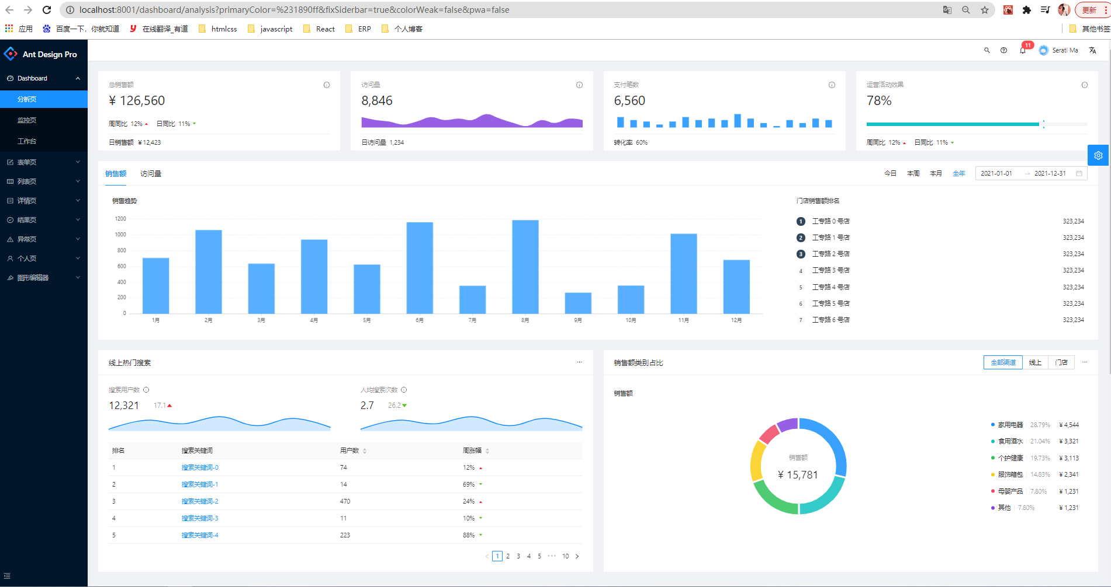Image resolution: width=1111 pixels, height=587 pixels.
Task: Select 线上 channel option
Action: point(1035,362)
